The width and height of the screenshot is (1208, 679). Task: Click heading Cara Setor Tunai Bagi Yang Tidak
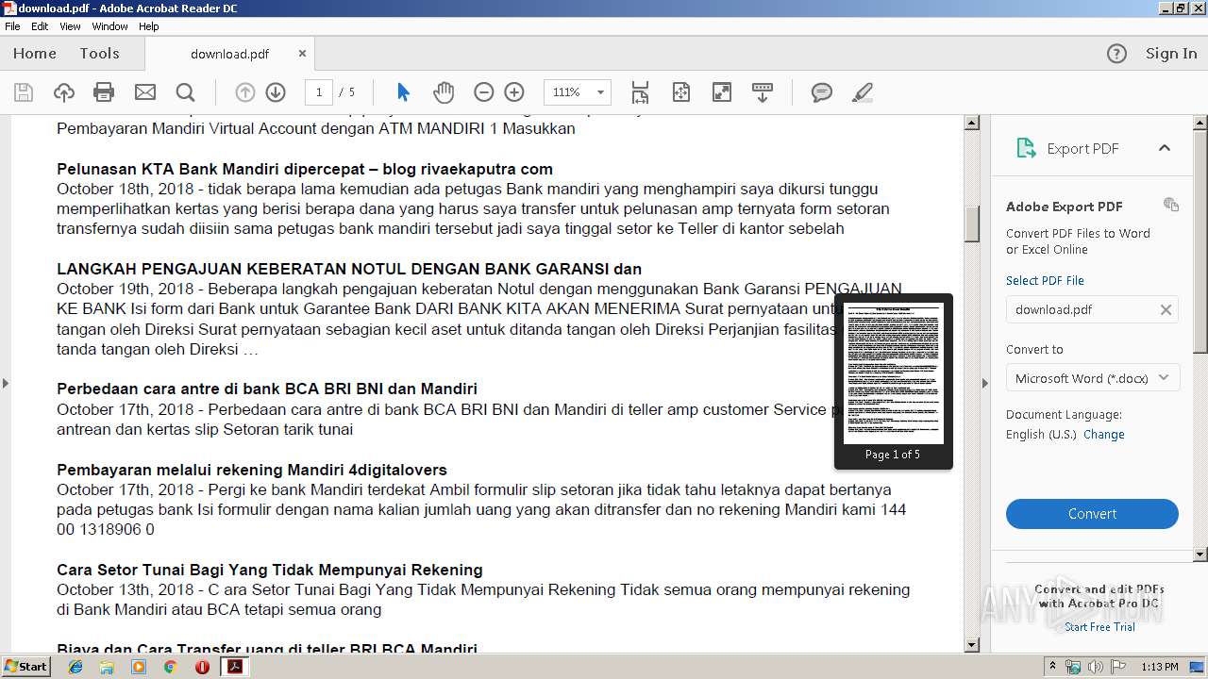(270, 570)
